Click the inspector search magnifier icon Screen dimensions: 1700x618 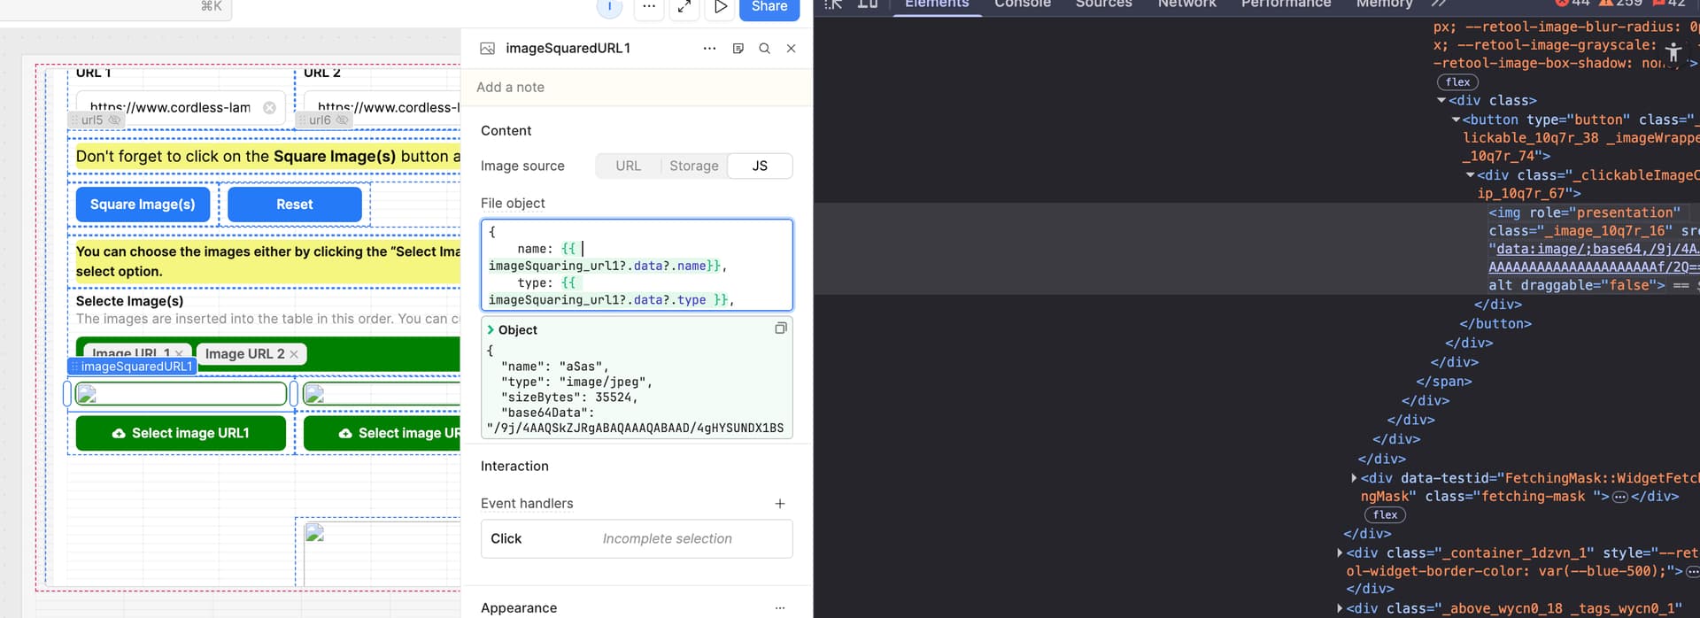[764, 49]
